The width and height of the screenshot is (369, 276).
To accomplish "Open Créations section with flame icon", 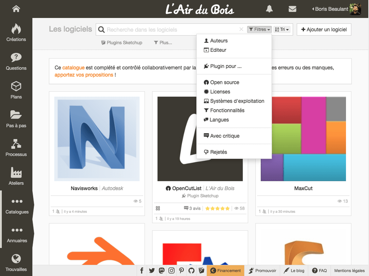I will click(16, 32).
